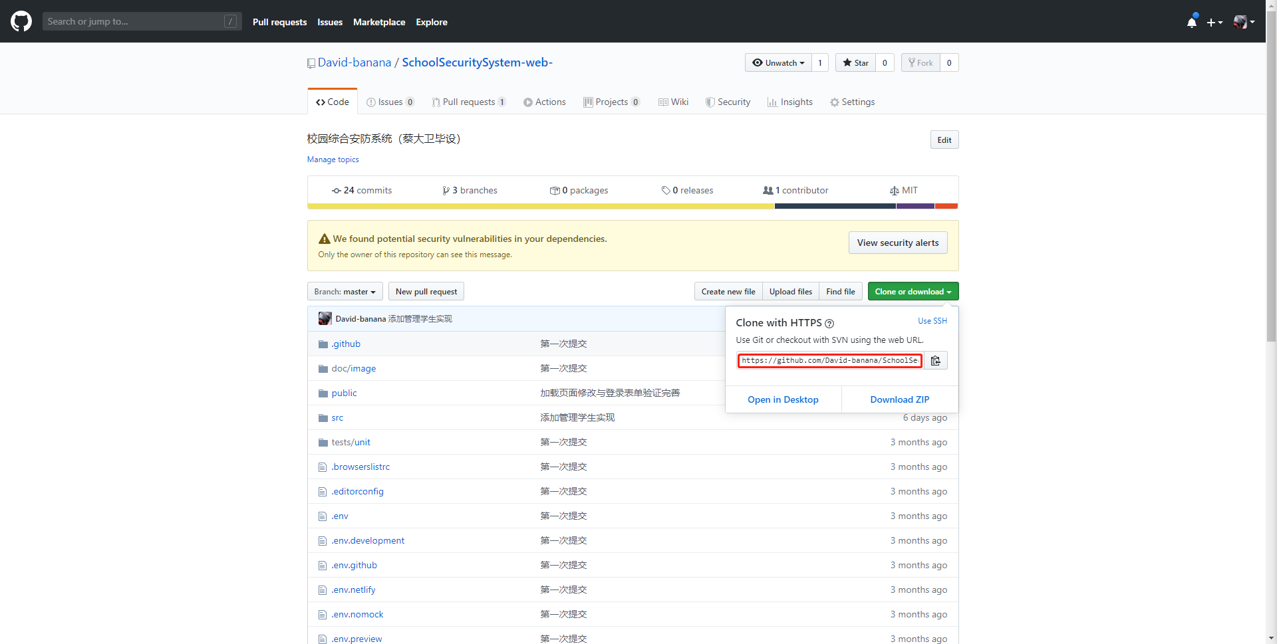
Task: Toggle the Clone or download dropdown
Action: tap(913, 291)
